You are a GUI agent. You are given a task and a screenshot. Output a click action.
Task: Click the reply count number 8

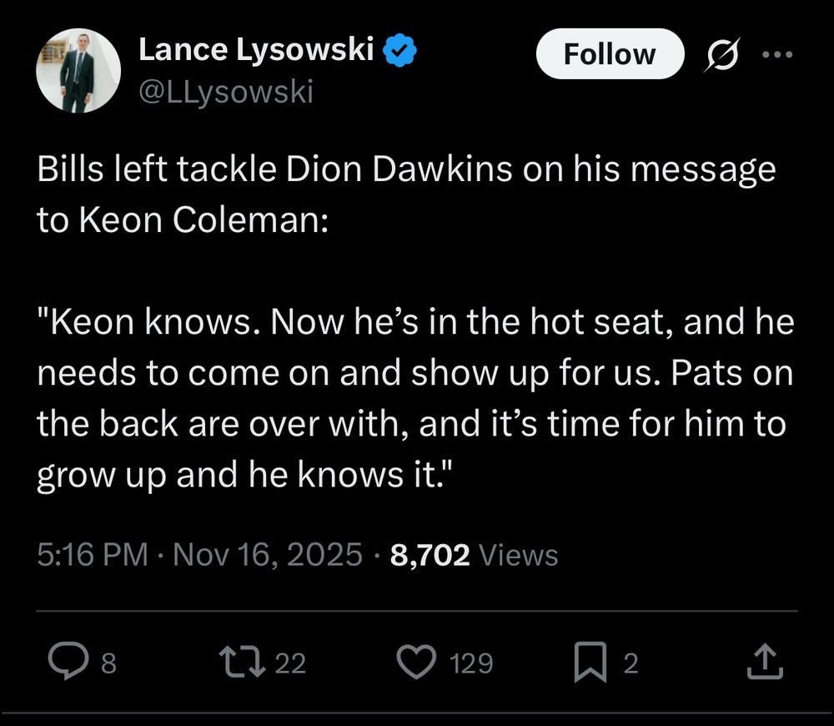[x=108, y=663]
